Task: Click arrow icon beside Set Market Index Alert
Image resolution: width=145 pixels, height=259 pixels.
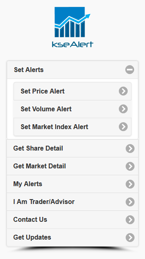Action: (x=123, y=127)
